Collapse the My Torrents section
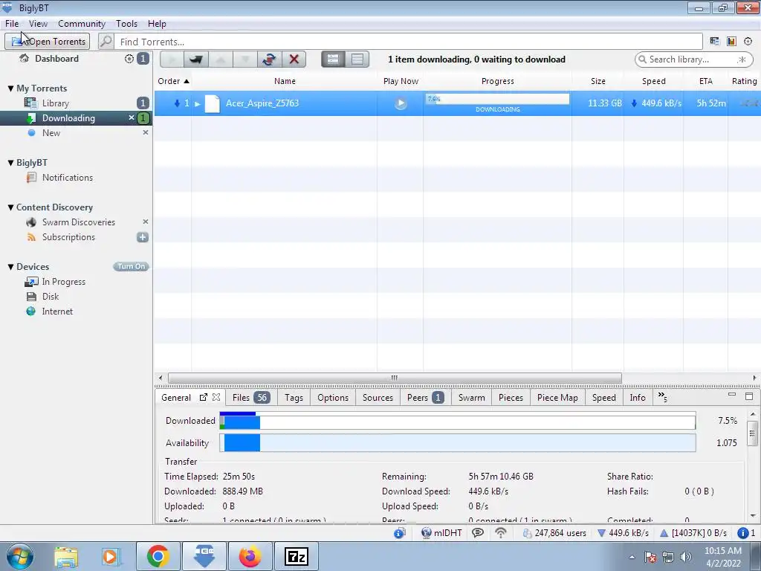This screenshot has height=571, width=761. (10, 88)
